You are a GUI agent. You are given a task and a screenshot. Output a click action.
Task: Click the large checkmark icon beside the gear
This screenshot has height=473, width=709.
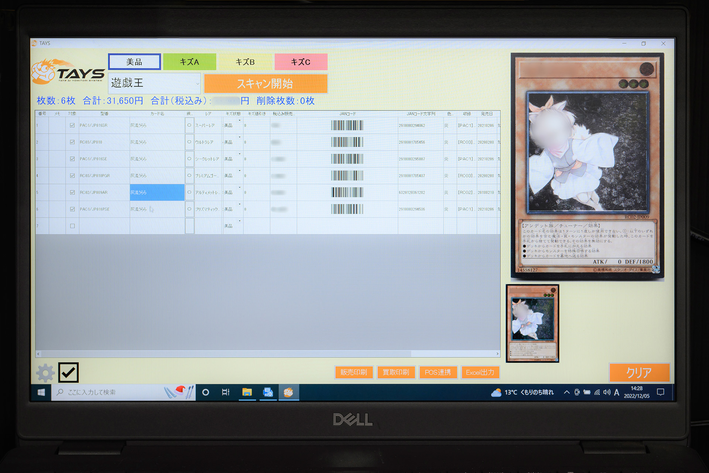(68, 372)
